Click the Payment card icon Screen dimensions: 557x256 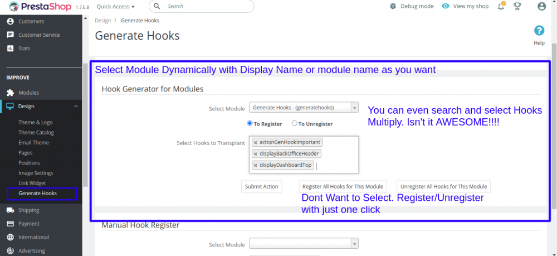pyautogui.click(x=11, y=224)
